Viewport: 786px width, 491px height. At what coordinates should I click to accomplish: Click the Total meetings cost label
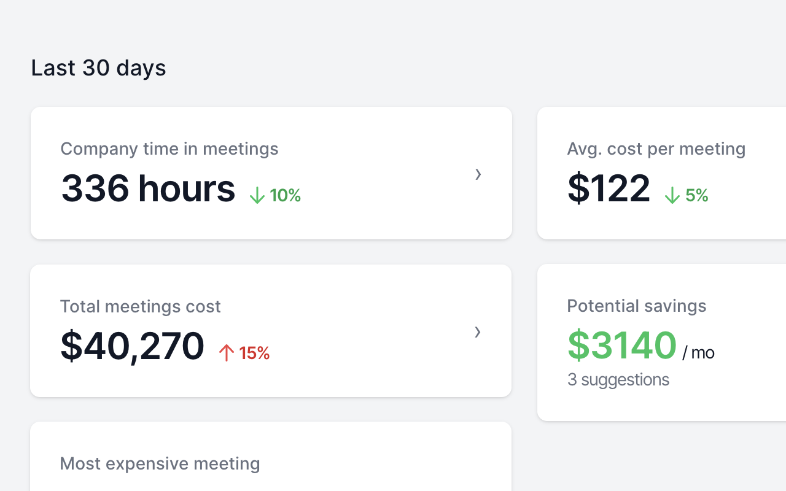pos(140,306)
